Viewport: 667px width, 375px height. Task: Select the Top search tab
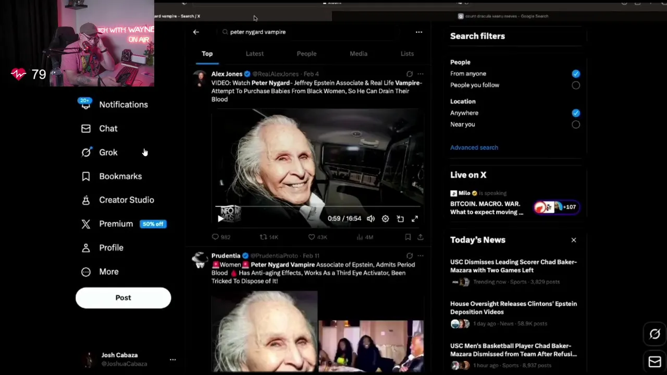point(207,54)
